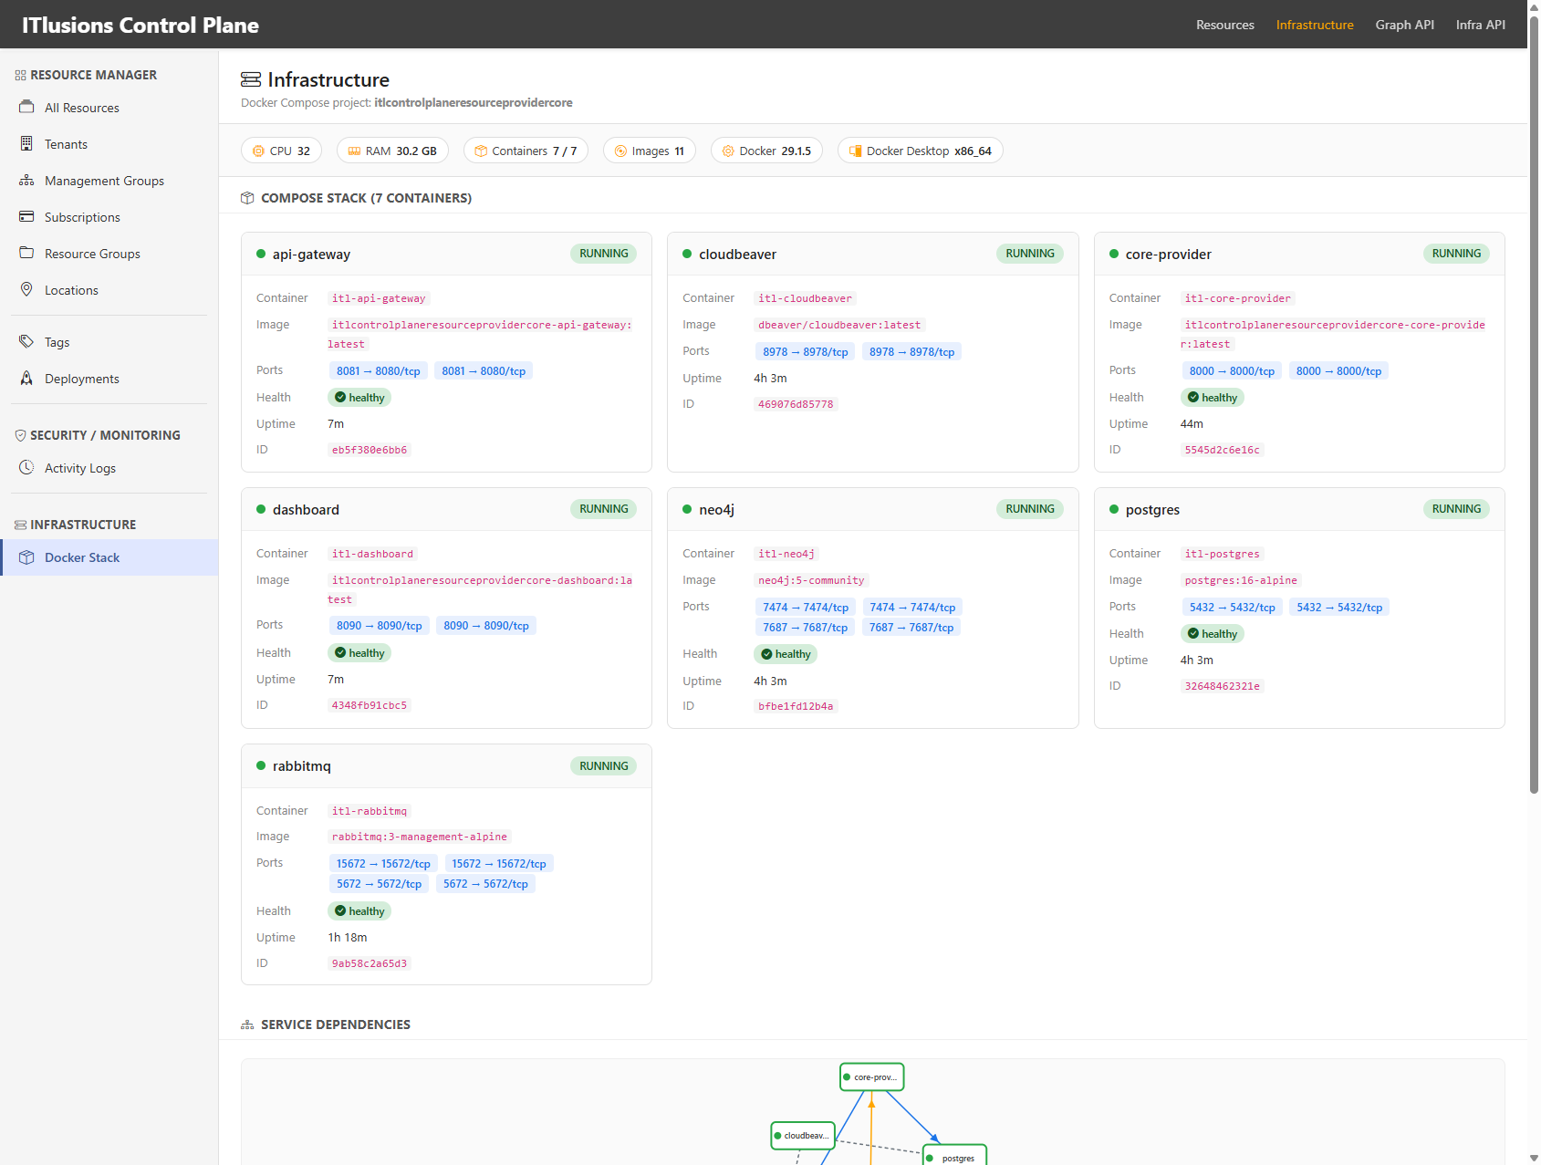Click the Subscriptions card icon

click(26, 217)
